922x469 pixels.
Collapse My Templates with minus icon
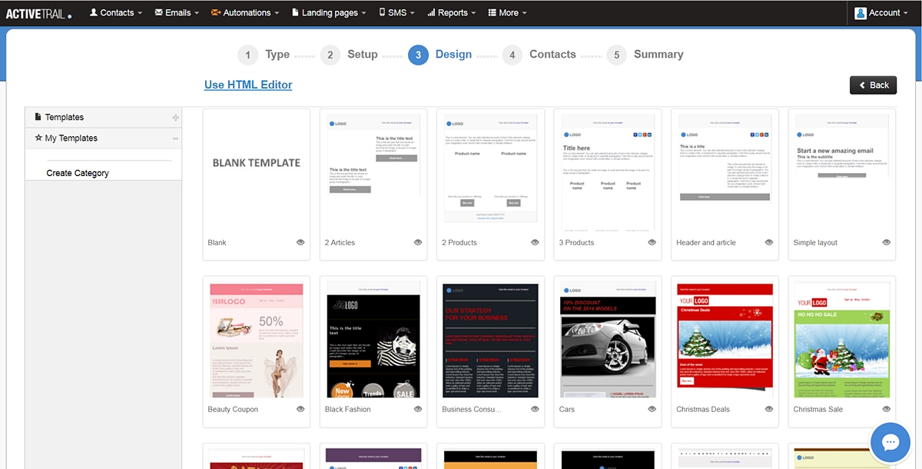[176, 138]
